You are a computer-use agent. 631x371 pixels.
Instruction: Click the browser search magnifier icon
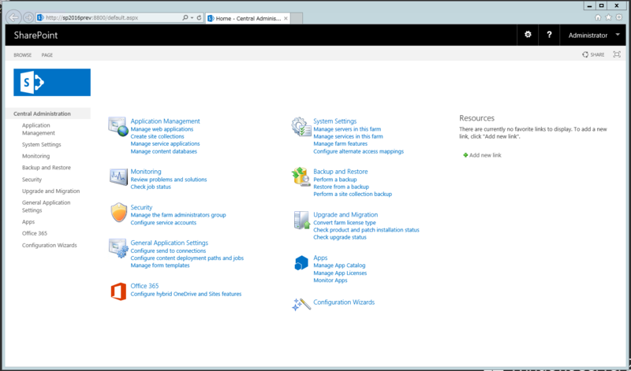coord(185,17)
